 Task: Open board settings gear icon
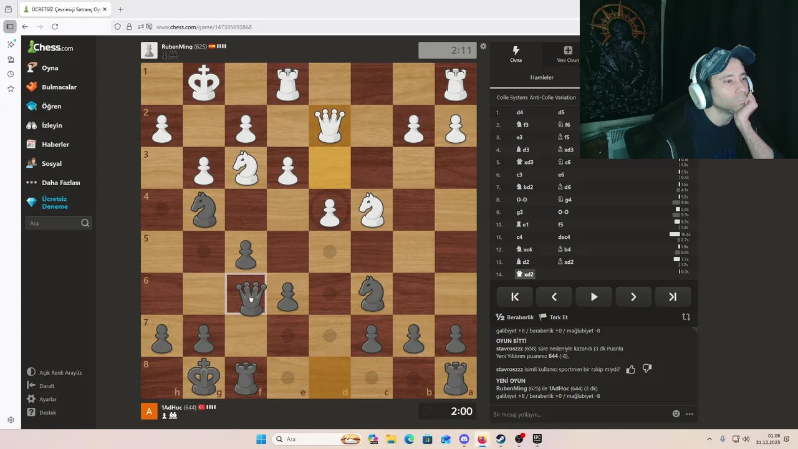coord(483,46)
